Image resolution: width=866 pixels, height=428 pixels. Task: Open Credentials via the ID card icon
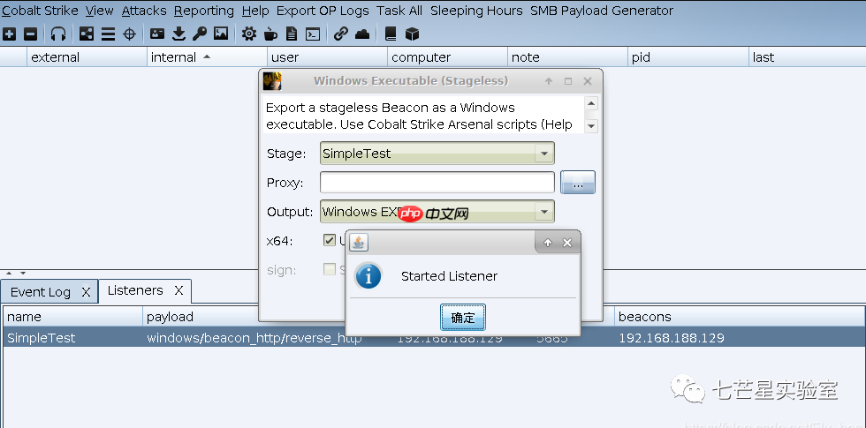pyautogui.click(x=157, y=34)
